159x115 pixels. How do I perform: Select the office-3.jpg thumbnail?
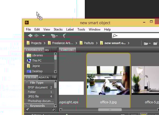[108, 80]
